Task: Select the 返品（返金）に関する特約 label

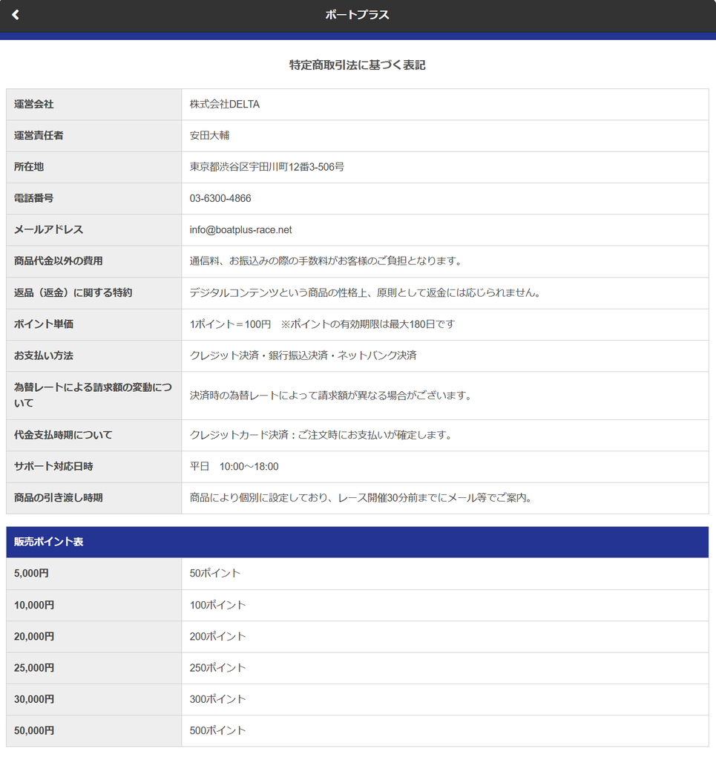Action: coord(73,292)
